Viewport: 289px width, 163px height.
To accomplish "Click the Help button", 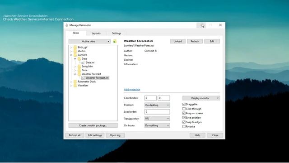I will pyautogui.click(x=197, y=135).
